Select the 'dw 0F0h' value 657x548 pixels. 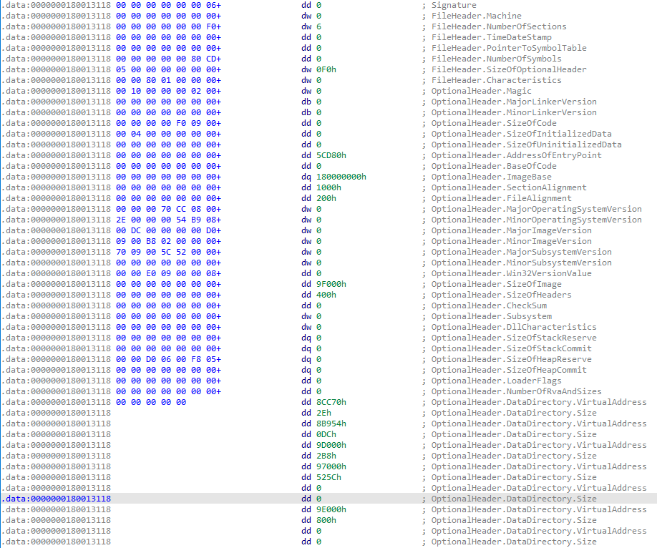point(319,69)
